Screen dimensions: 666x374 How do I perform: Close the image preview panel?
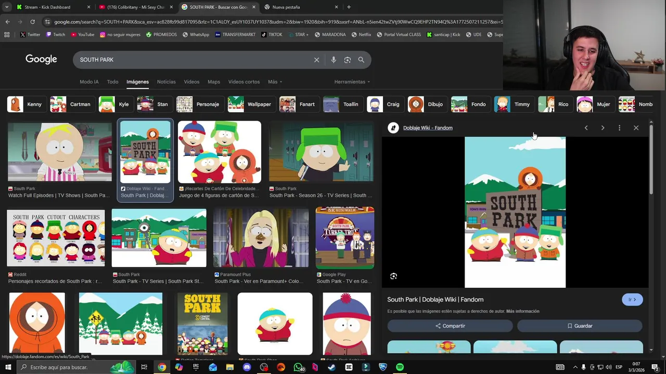pyautogui.click(x=636, y=128)
